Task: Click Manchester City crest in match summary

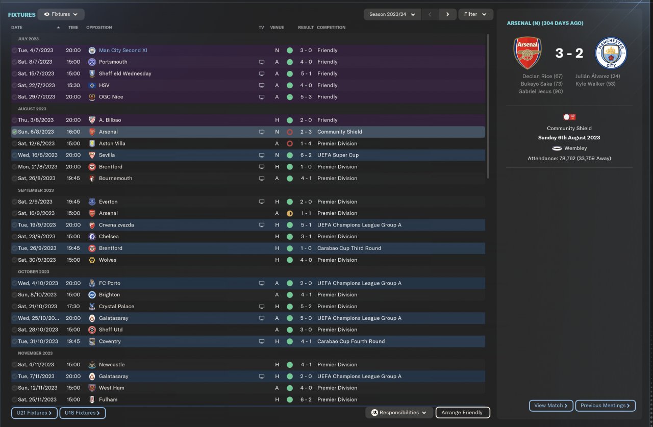Action: point(611,53)
